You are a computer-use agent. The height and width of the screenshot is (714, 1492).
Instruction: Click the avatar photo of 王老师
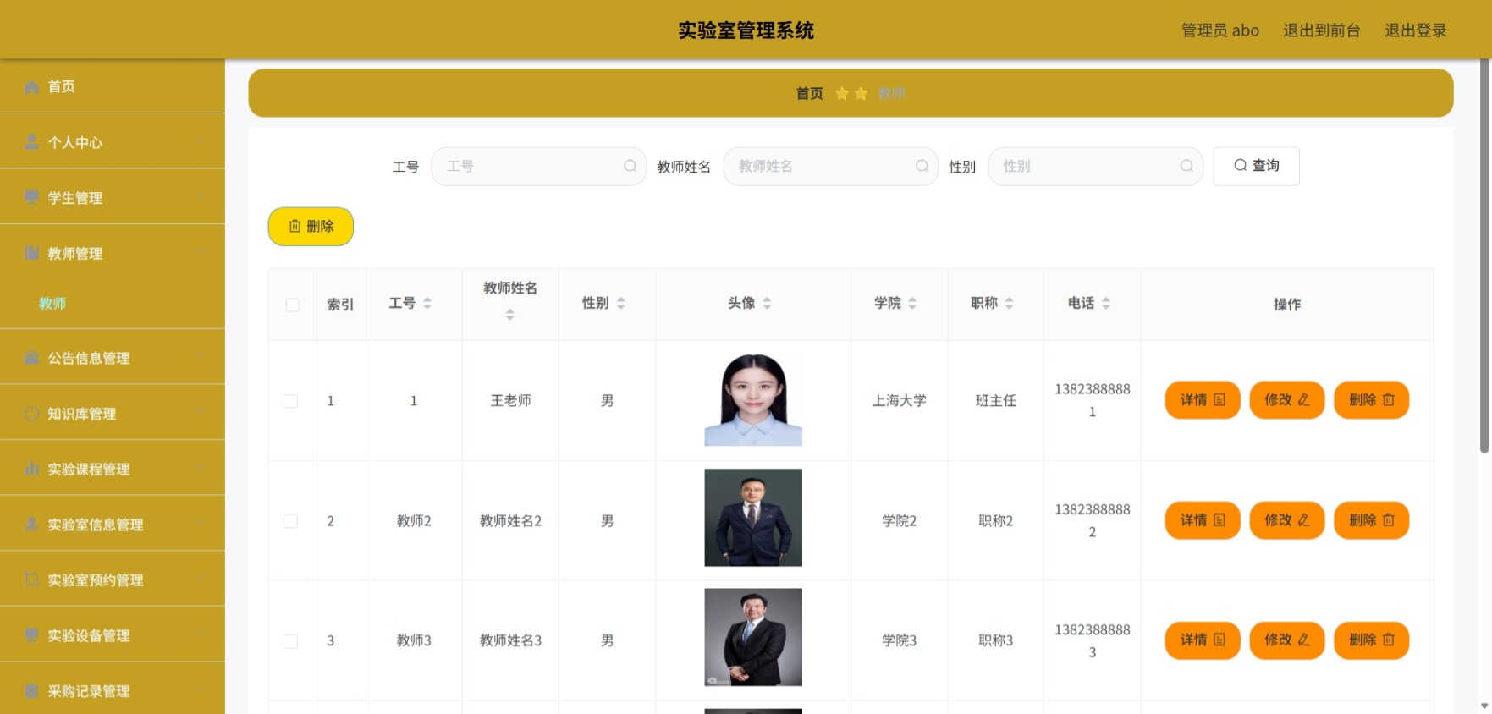click(753, 399)
